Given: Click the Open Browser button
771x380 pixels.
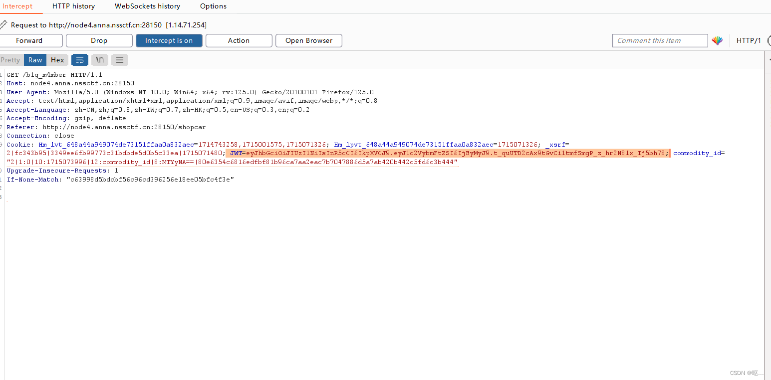Looking at the screenshot, I should 308,41.
